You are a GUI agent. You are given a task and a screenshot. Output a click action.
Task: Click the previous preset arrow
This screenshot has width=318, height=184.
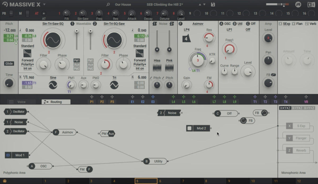tap(200, 5)
